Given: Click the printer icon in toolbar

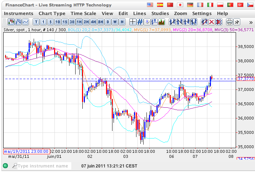Looking at the screenshot, I should 230,22.
